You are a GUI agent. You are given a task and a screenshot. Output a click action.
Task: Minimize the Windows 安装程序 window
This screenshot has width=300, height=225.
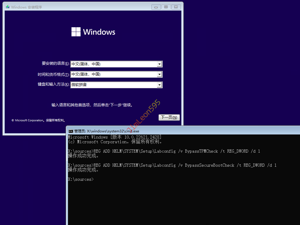tap(156, 7)
